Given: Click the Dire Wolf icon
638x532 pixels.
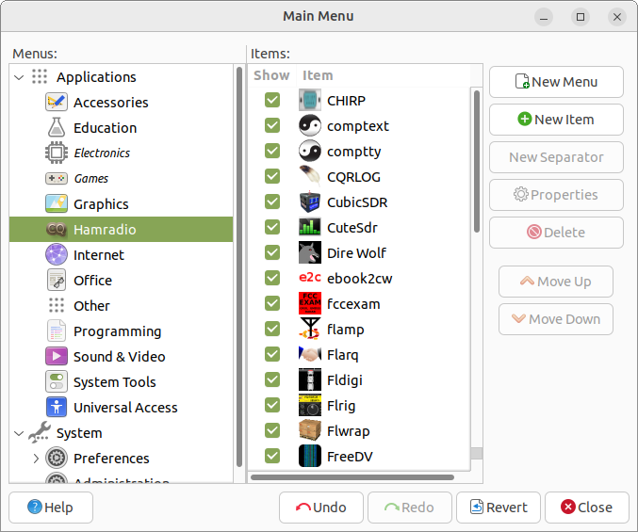Looking at the screenshot, I should pos(309,253).
